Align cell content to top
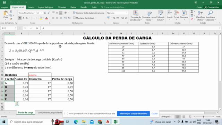The height and width of the screenshot is (125, 222). pos(53,13)
